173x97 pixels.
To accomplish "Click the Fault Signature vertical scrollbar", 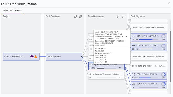I will pyautogui.click(x=170, y=56).
